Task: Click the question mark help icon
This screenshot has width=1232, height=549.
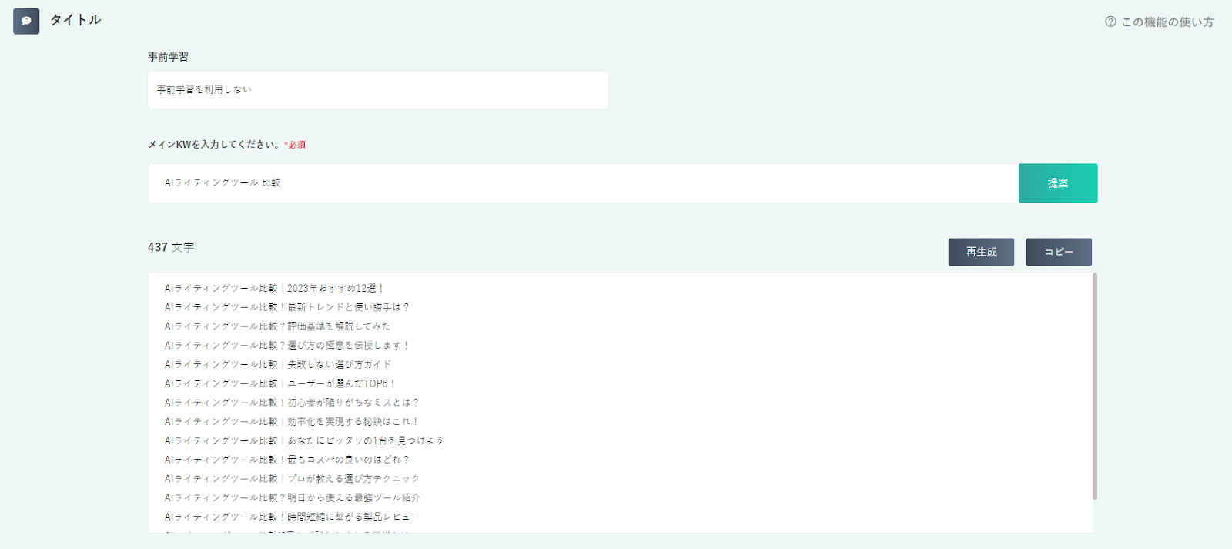Action: tap(1110, 22)
